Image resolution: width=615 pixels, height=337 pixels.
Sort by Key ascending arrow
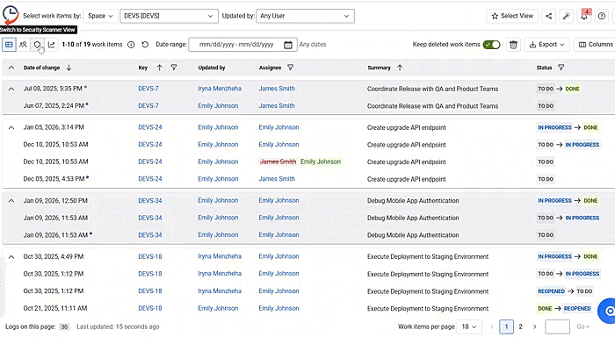[159, 68]
